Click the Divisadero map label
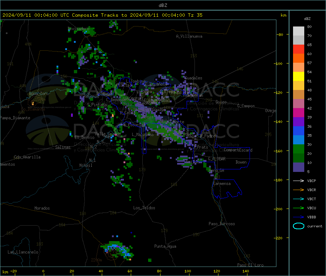326x276 pixels. coord(79,29)
